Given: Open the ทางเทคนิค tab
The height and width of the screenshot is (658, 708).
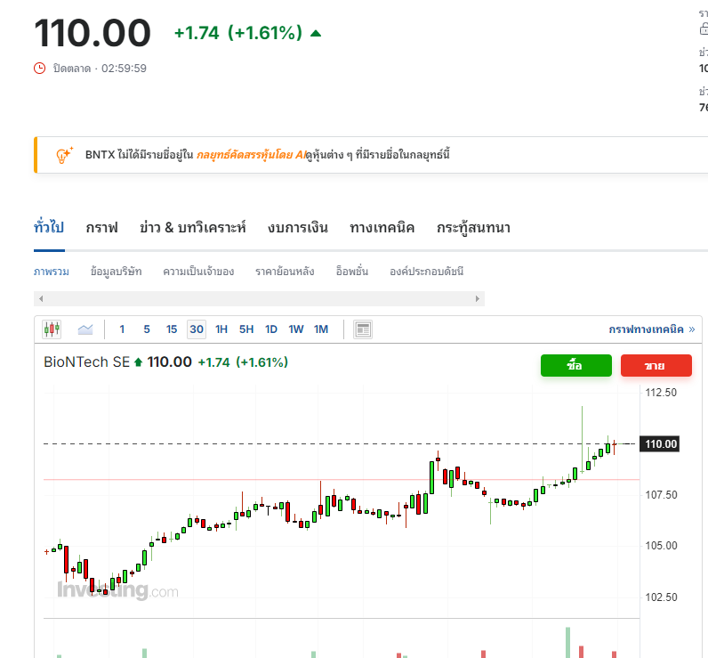Looking at the screenshot, I should click(382, 227).
